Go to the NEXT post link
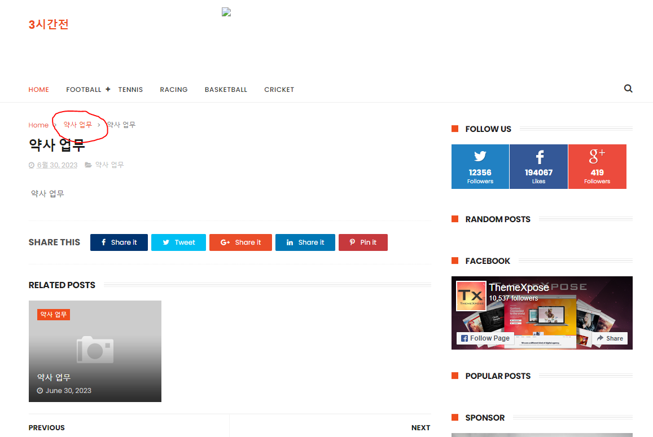 point(420,428)
